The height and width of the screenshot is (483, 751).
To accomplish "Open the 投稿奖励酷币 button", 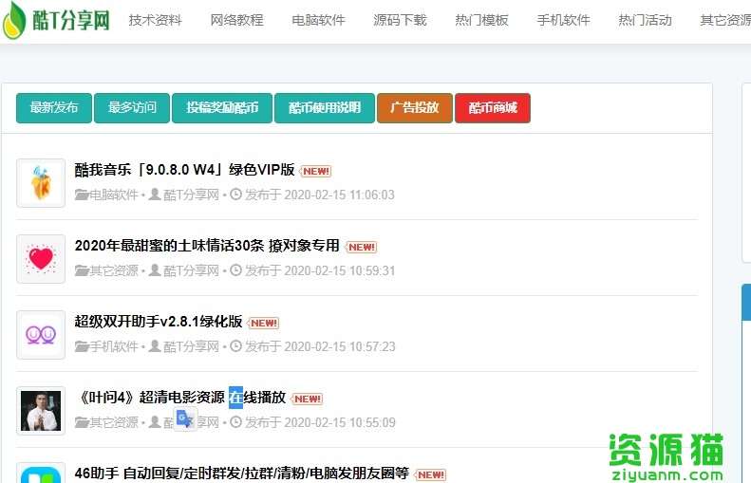I will pos(222,108).
